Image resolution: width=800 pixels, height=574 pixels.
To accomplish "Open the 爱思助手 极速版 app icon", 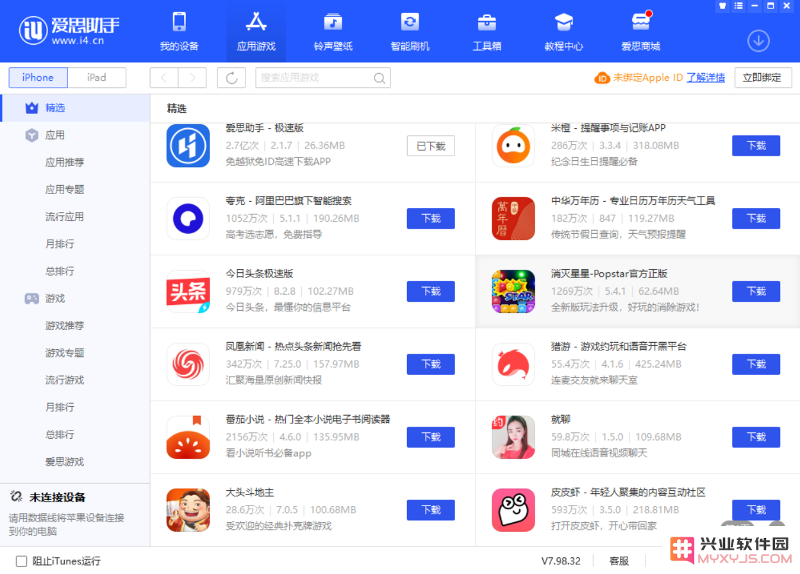I will [188, 145].
